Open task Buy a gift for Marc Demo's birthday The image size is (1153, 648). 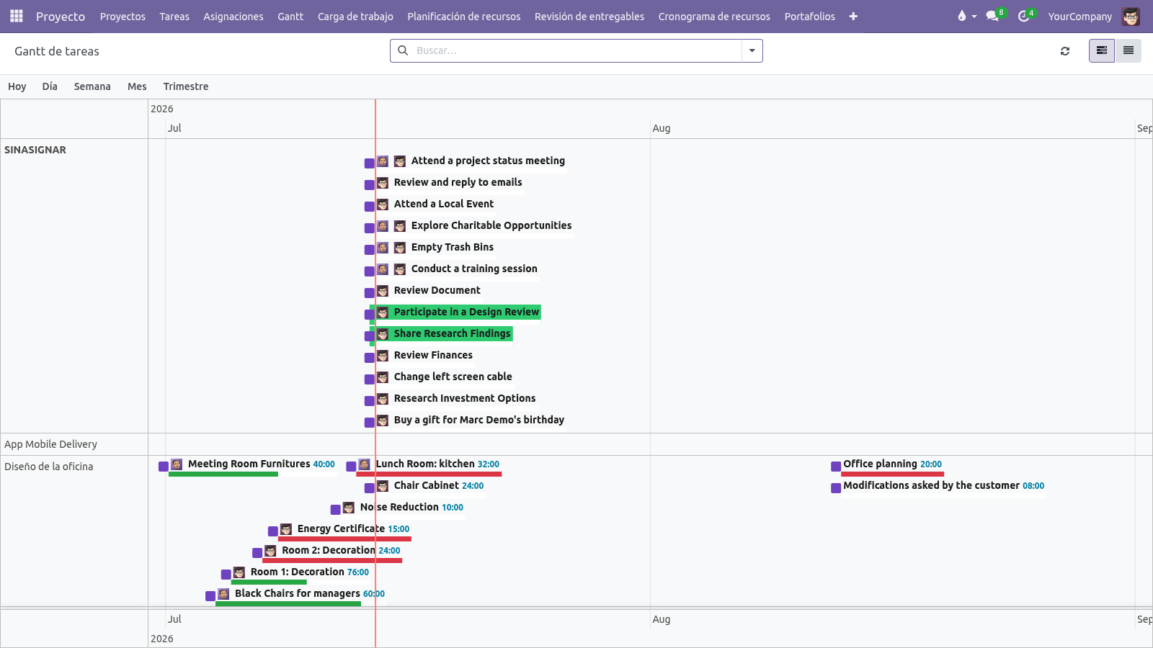click(478, 420)
